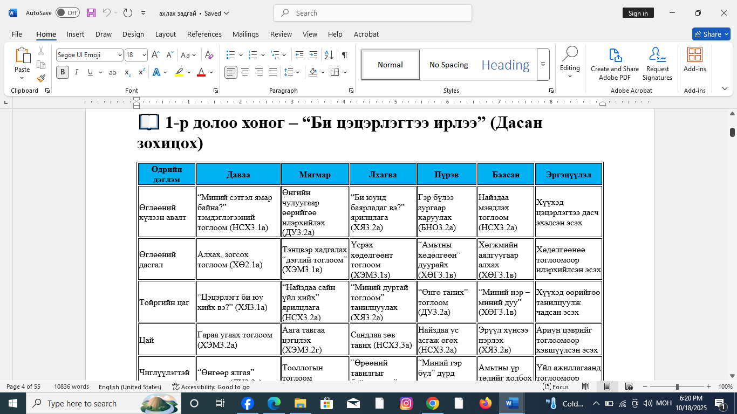Viewport: 737px width, 414px height.
Task: Toggle paragraph marks with Show/Hide icon
Action: click(345, 54)
